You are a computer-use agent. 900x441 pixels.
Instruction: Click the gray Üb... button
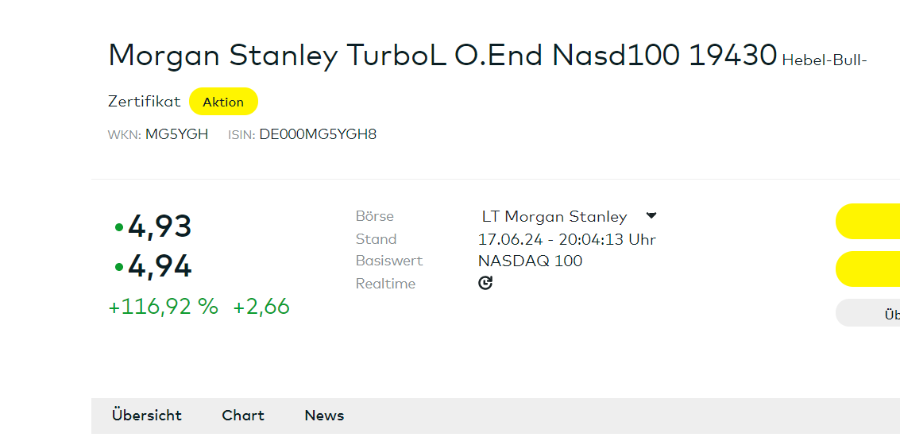(868, 313)
